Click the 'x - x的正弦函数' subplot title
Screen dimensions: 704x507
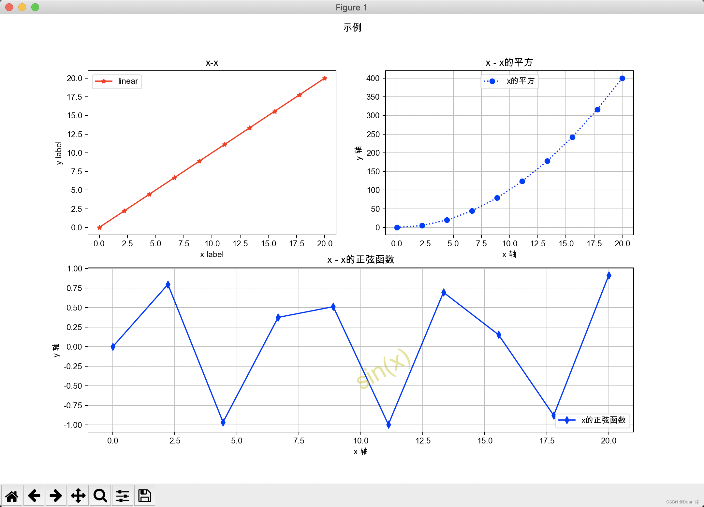[x=360, y=260]
